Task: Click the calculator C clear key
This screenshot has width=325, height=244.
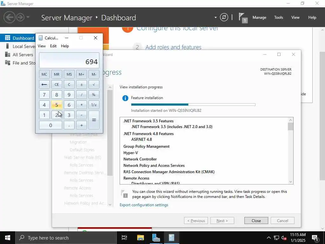Action: pos(69,85)
